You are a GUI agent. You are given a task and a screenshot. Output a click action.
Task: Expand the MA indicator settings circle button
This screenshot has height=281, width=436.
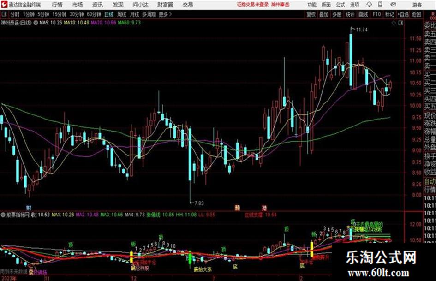click(x=36, y=23)
